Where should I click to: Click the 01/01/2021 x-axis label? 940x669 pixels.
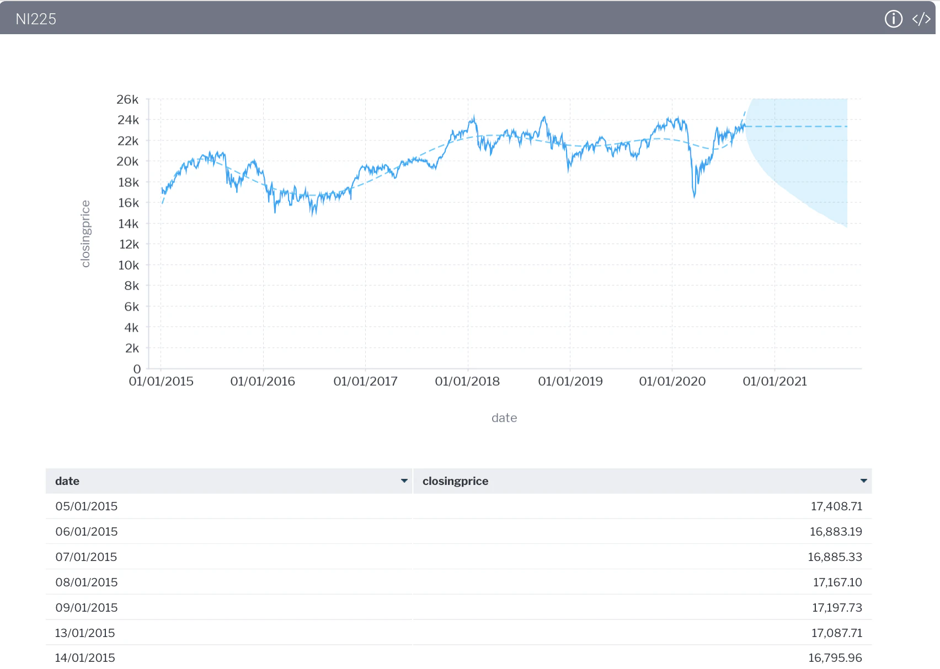(x=775, y=381)
